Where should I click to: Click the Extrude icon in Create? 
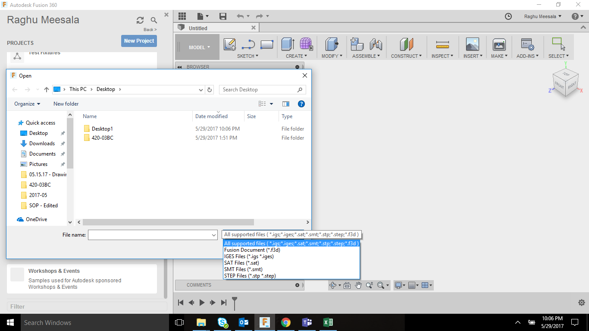pyautogui.click(x=288, y=44)
